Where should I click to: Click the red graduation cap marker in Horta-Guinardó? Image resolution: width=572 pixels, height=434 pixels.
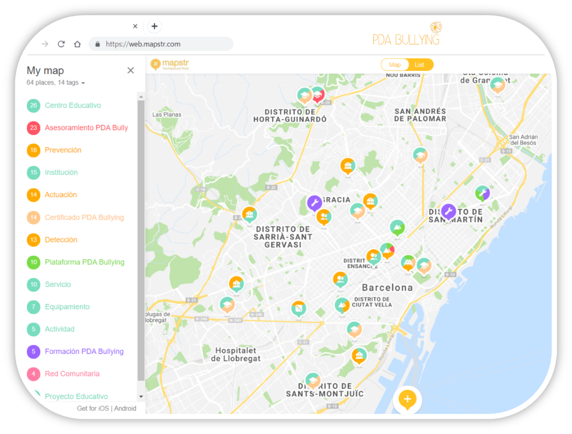pos(317,95)
